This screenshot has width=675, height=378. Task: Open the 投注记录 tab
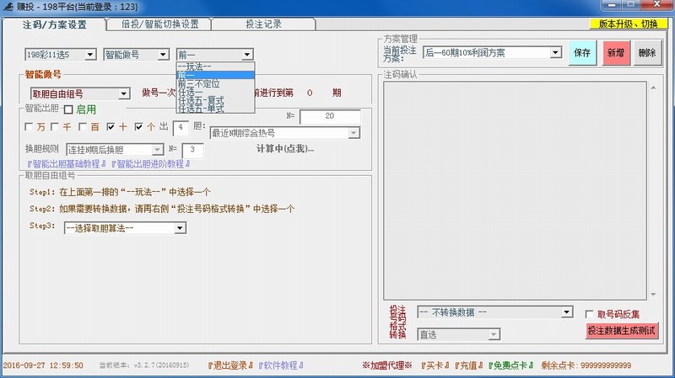pyautogui.click(x=263, y=24)
